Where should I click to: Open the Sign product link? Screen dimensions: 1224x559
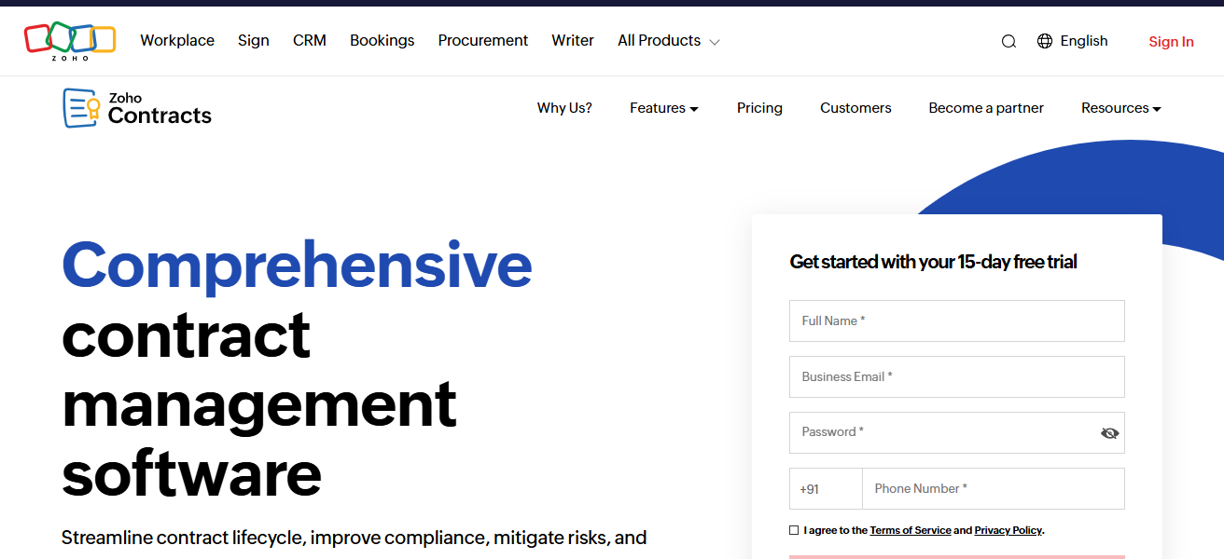[254, 41]
